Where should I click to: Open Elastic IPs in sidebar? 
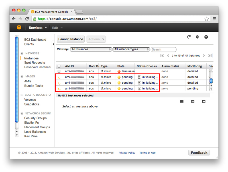[x=31, y=123]
